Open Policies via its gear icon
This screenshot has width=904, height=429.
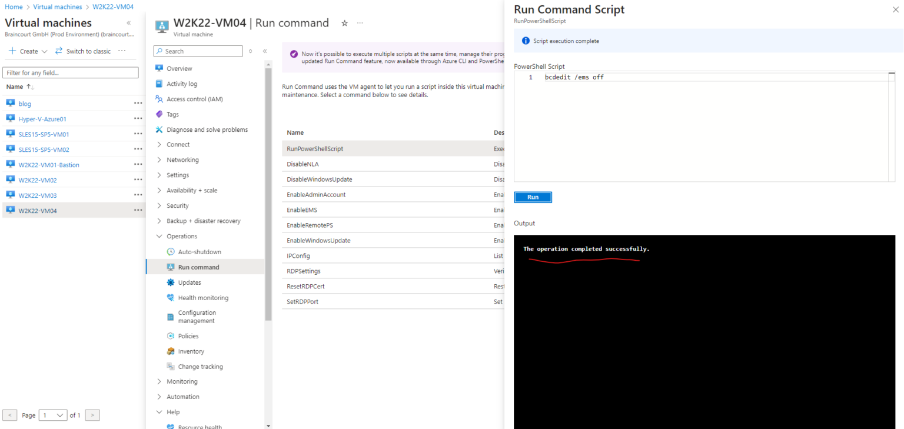[x=169, y=335]
